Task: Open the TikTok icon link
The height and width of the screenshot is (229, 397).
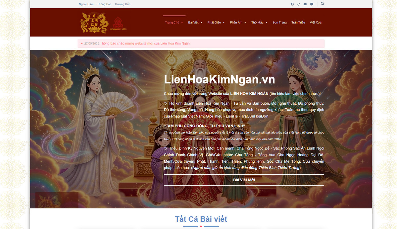Action: [299, 4]
